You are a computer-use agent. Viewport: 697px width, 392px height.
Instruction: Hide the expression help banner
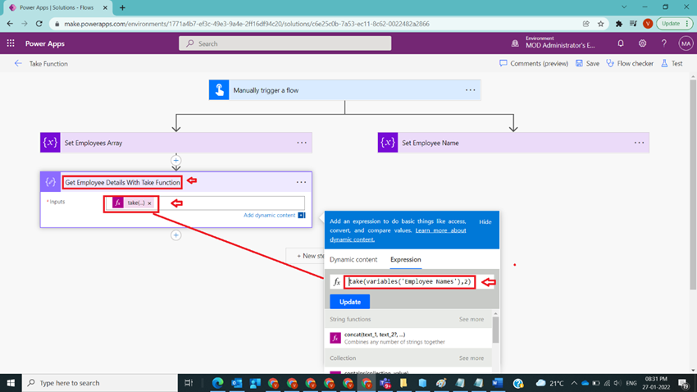pyautogui.click(x=485, y=221)
